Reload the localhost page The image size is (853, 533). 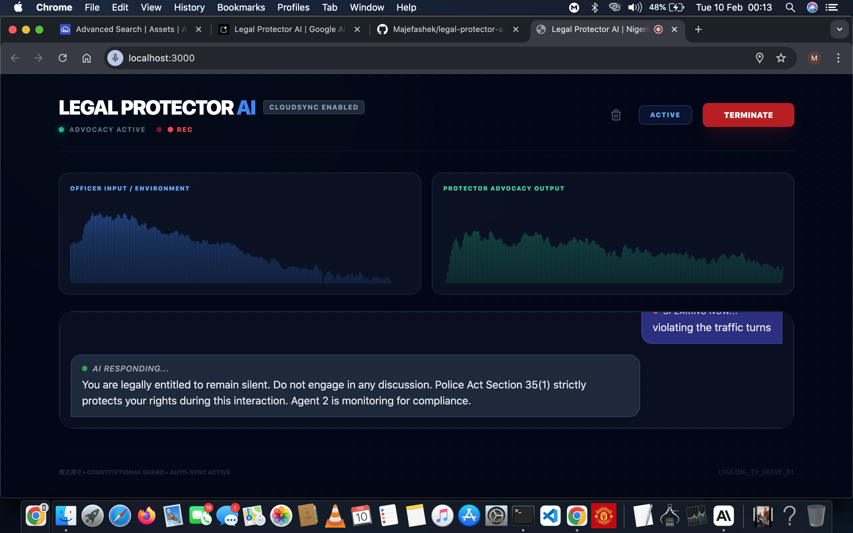63,58
